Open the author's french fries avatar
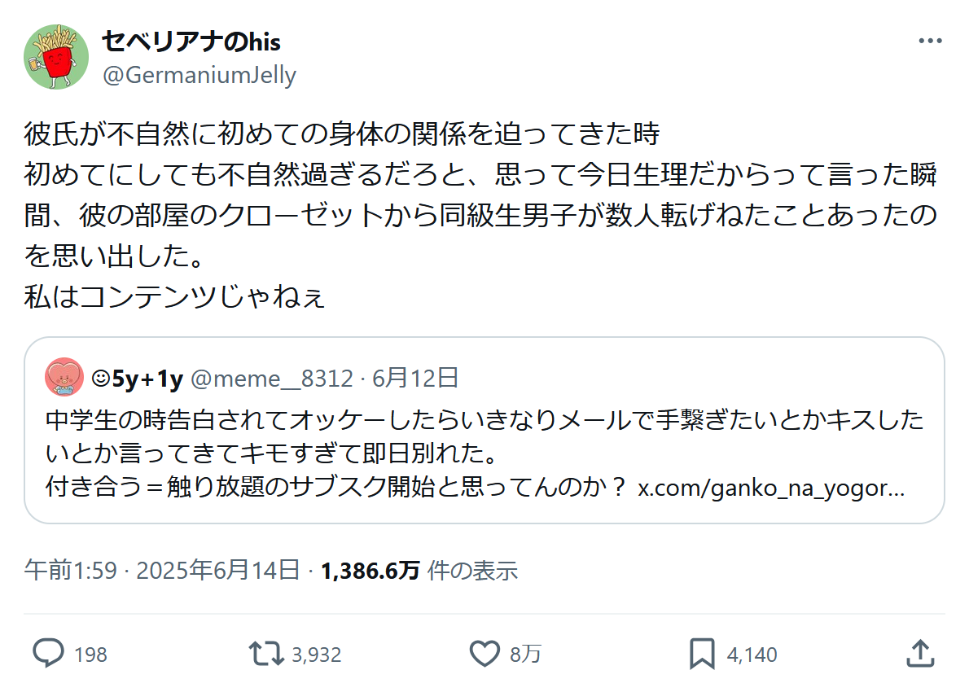Viewport: 969px width, 692px height. click(x=56, y=57)
